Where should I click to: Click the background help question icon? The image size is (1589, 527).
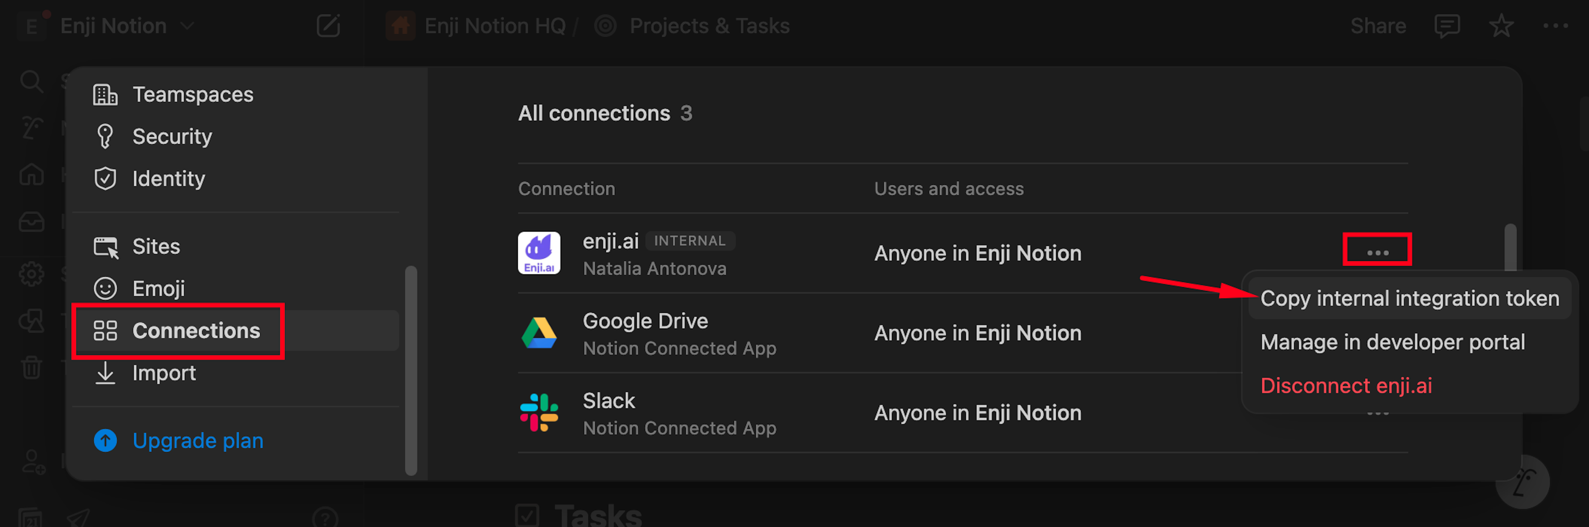[325, 518]
